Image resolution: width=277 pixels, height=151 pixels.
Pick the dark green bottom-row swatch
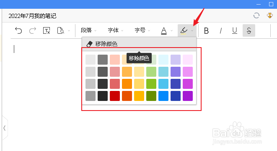tap(151, 96)
